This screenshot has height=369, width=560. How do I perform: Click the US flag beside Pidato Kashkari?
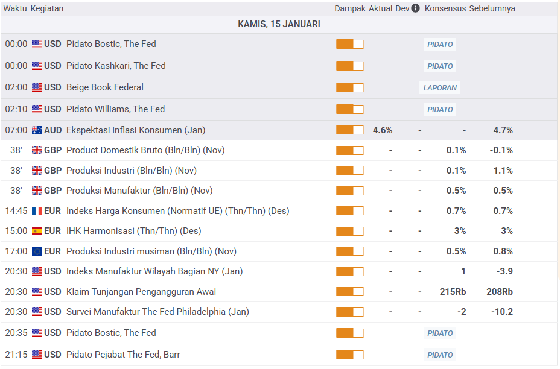click(x=37, y=66)
